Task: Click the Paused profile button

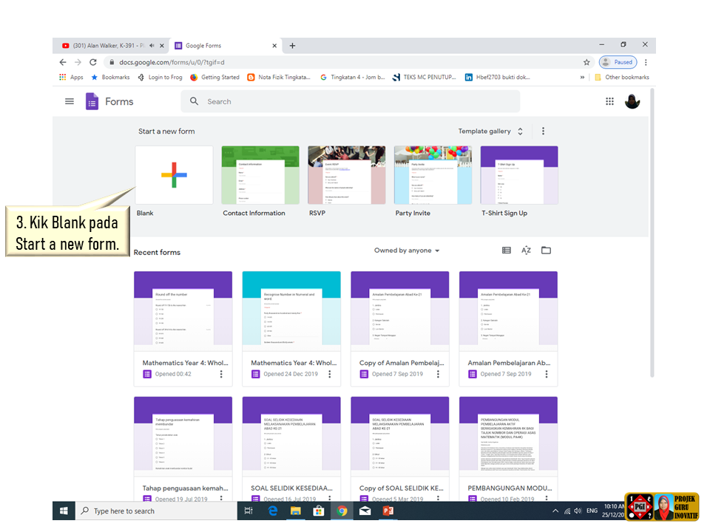Action: pyautogui.click(x=618, y=62)
